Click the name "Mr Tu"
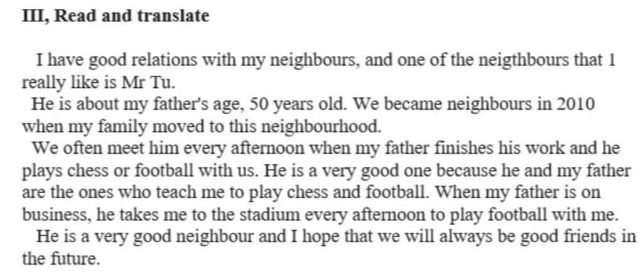The height and width of the screenshot is (278, 643). [147, 82]
